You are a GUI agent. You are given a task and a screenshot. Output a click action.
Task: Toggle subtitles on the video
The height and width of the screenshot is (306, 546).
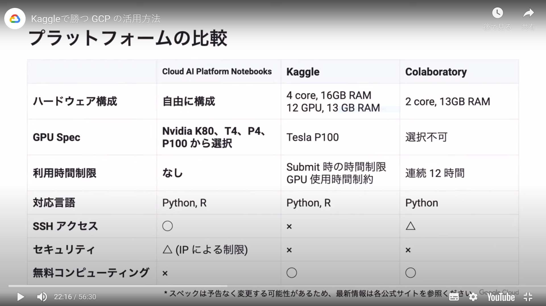point(454,297)
